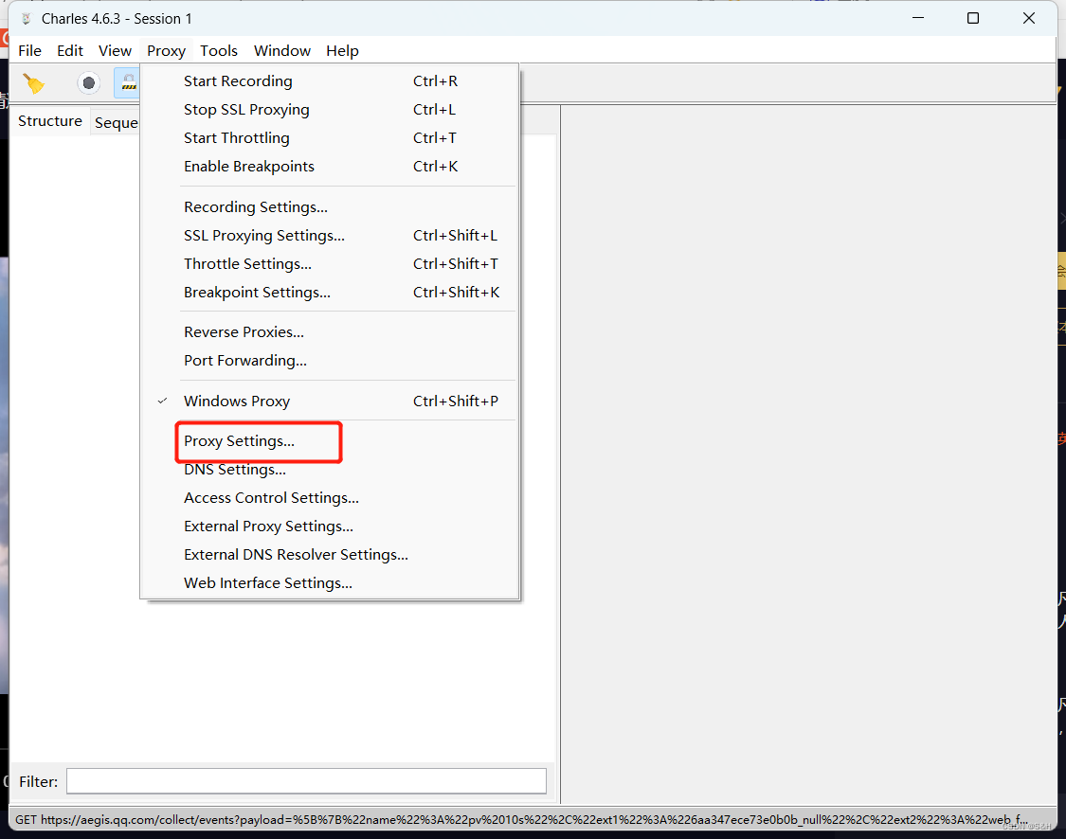
Task: Open Access Control Settings...
Action: 330,498
